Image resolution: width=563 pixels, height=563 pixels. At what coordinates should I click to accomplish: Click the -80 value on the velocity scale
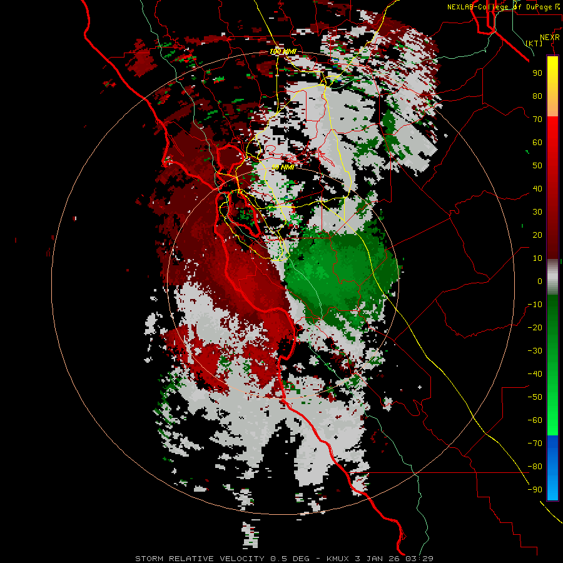535,467
